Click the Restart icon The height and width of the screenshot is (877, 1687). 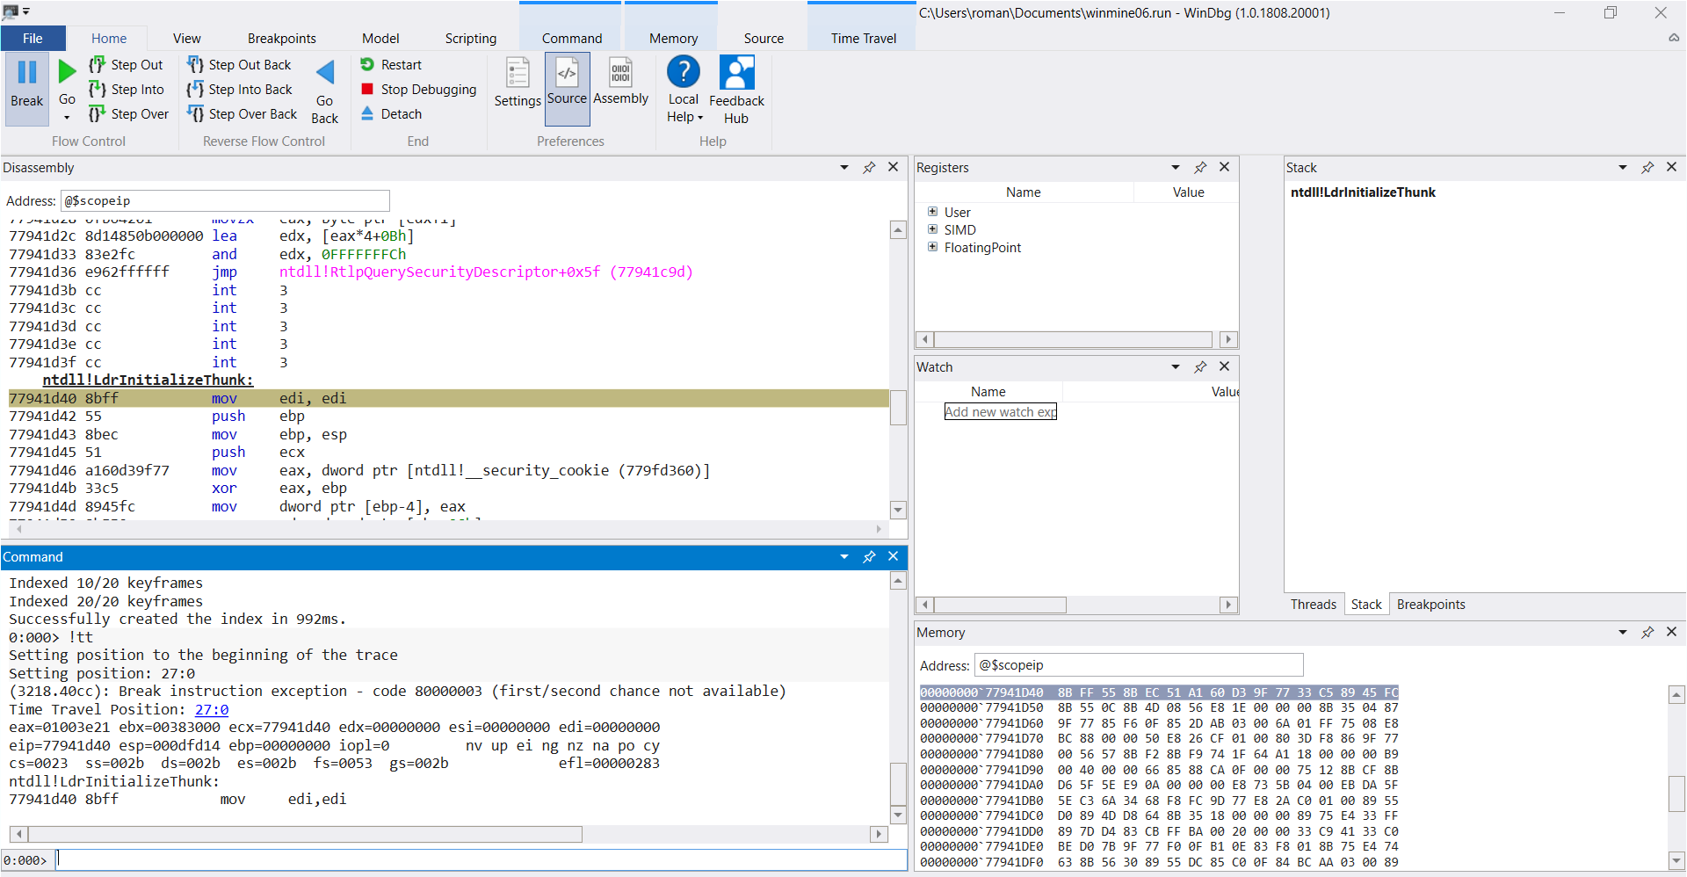367,64
